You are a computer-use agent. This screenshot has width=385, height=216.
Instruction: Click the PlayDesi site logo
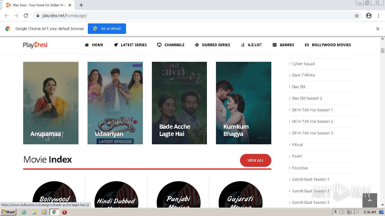tap(35, 45)
